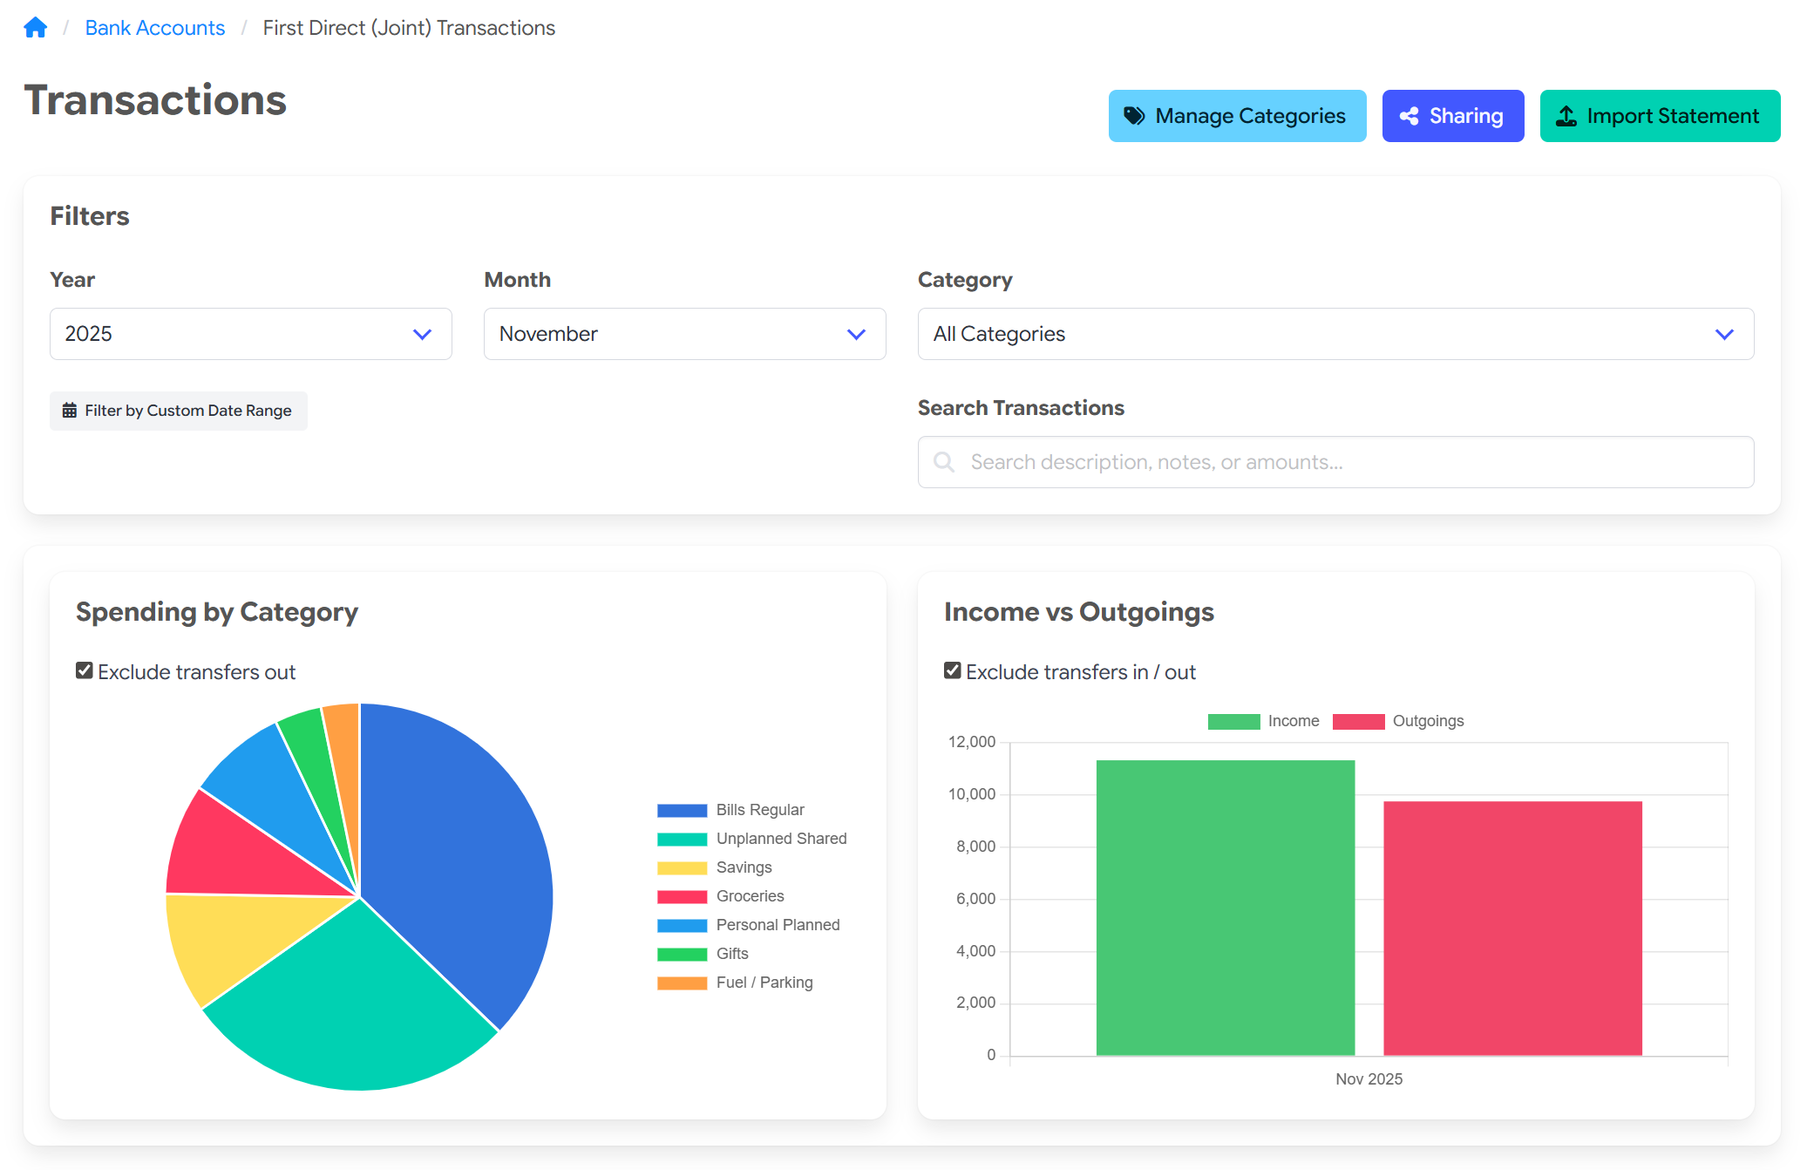Disable Exclude transfers in / out
1807x1170 pixels.
[951, 670]
